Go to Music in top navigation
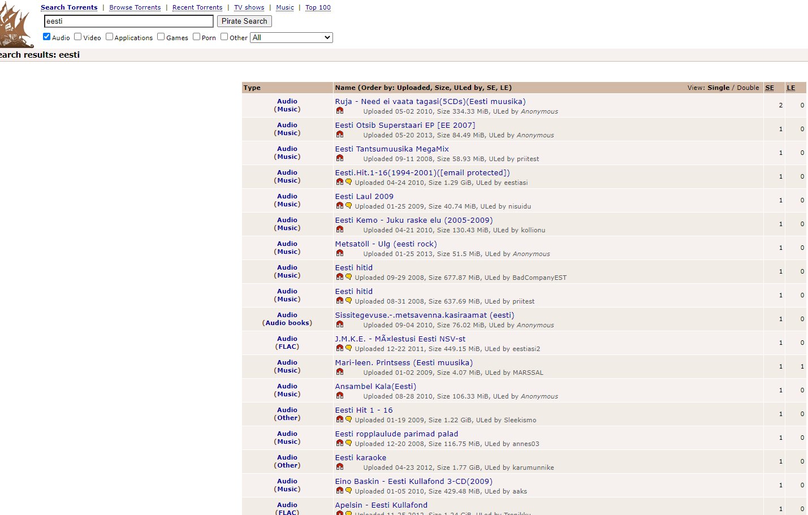The width and height of the screenshot is (808, 515). pos(285,7)
